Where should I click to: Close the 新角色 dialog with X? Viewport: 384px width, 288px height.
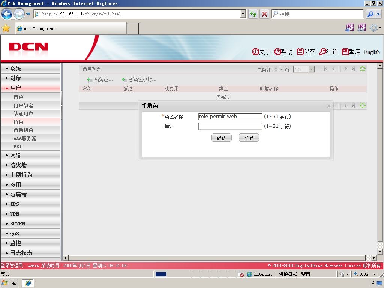pos(328,106)
